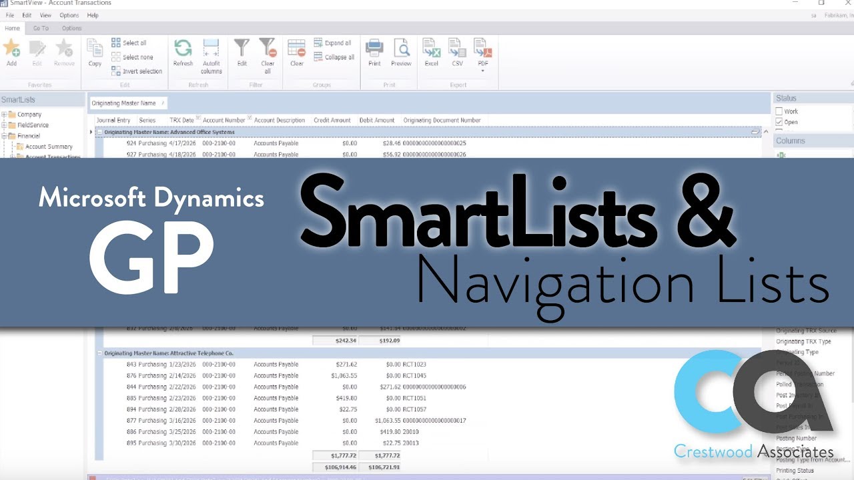Open the View menu
This screenshot has height=480, width=854.
45,15
